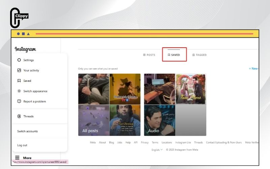
Task: Click the Posts grid icon
Action: click(144, 55)
